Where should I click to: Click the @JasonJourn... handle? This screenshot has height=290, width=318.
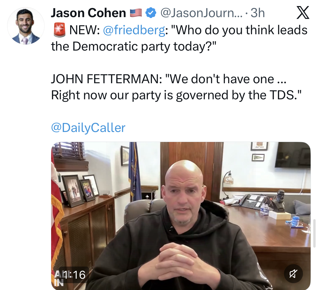click(201, 13)
